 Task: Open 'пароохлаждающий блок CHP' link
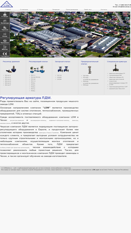tap(118, 87)
